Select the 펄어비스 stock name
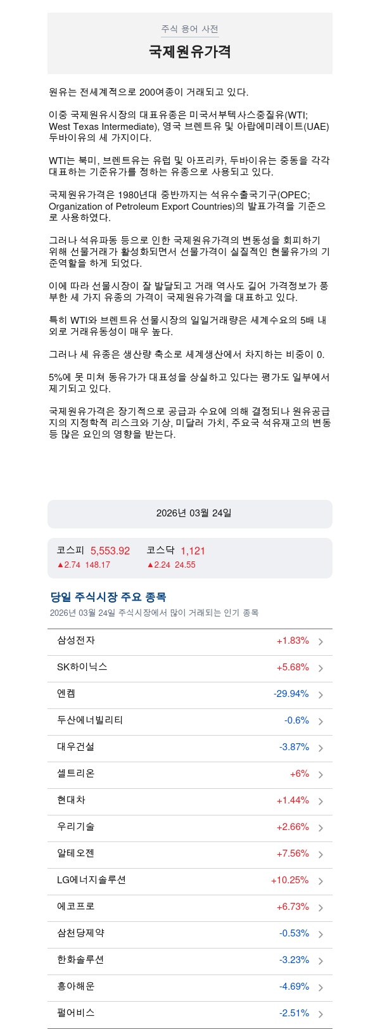 pos(76,1013)
